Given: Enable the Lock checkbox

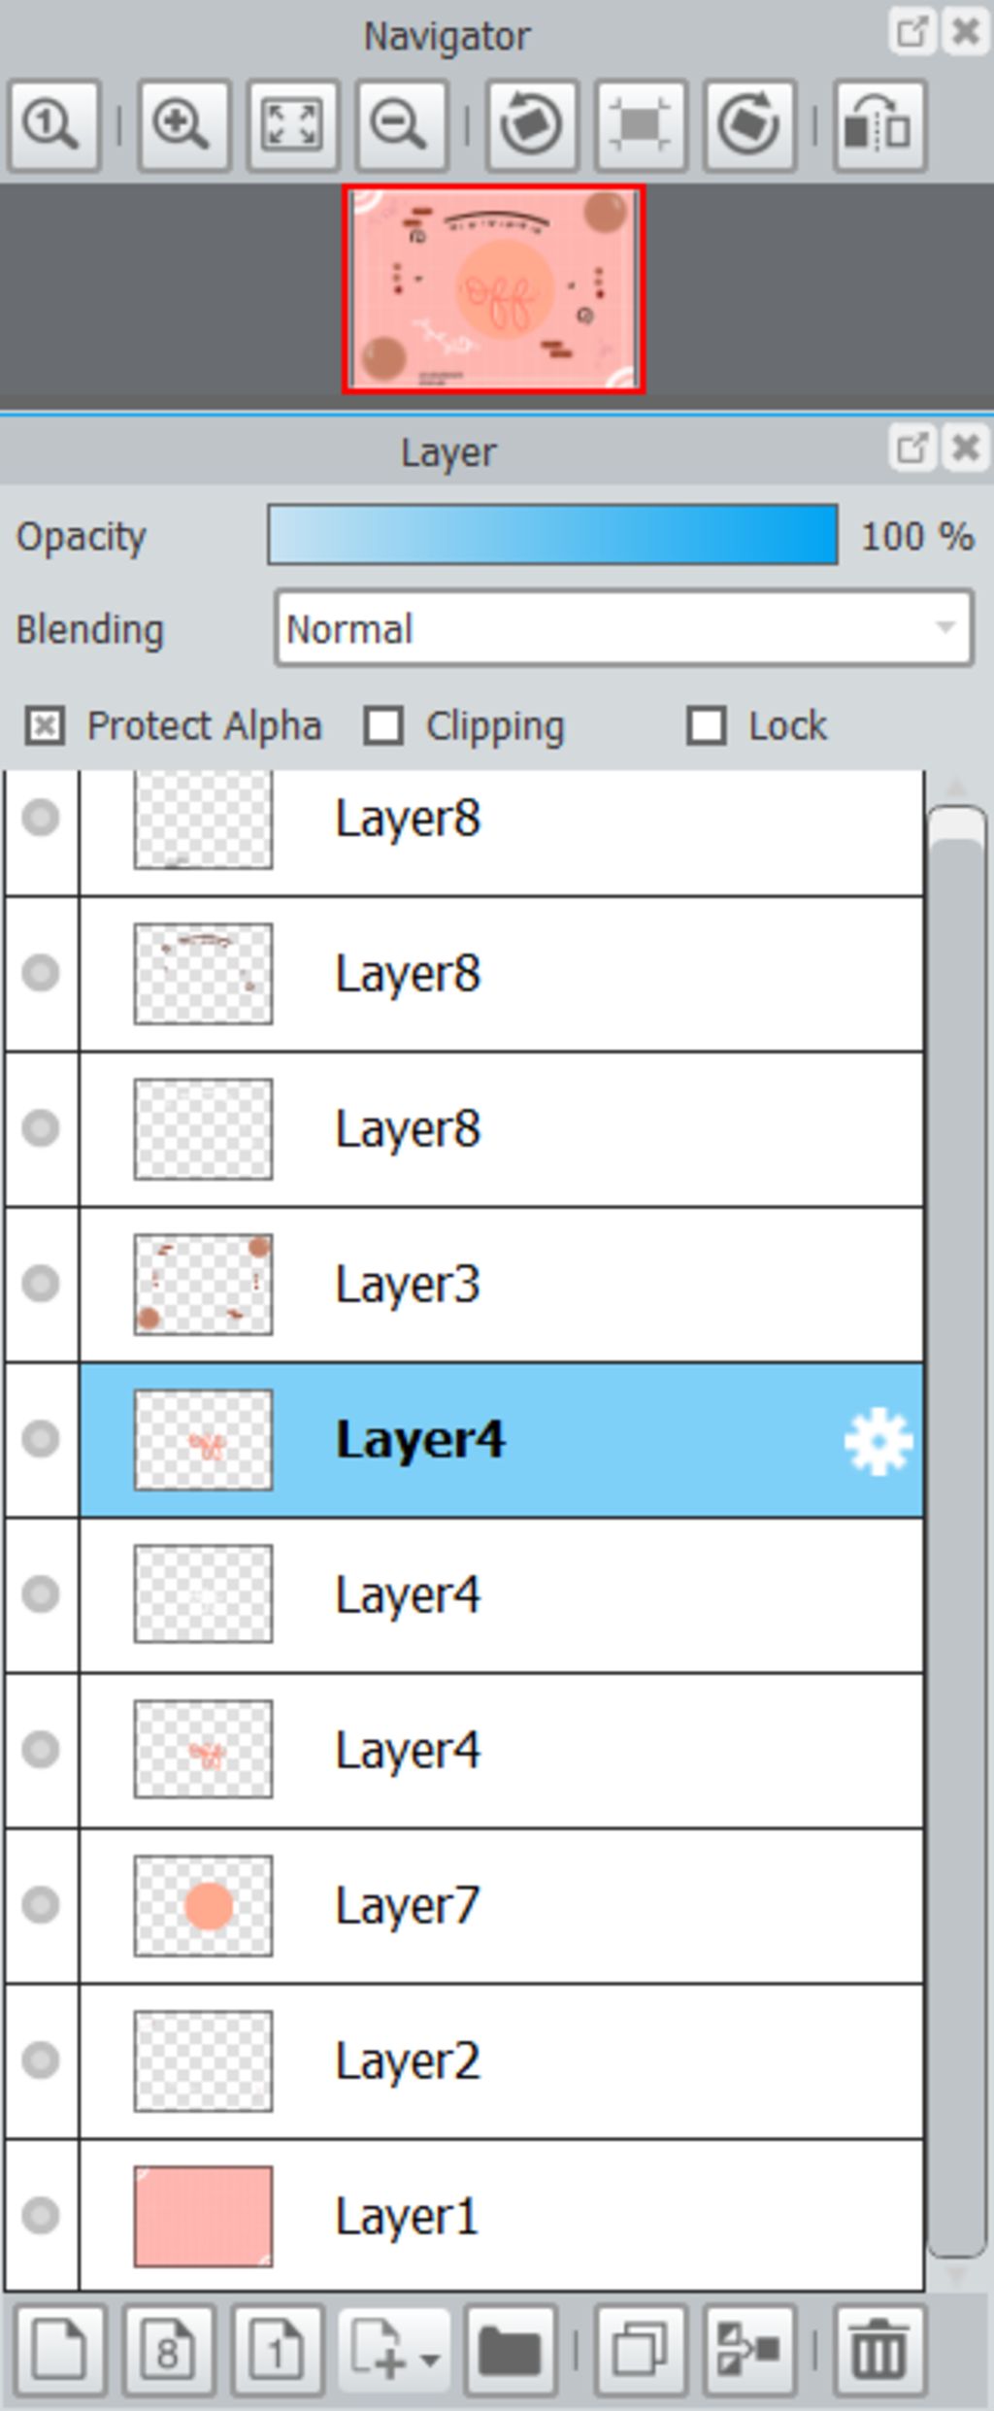Looking at the screenshot, I should 706,725.
